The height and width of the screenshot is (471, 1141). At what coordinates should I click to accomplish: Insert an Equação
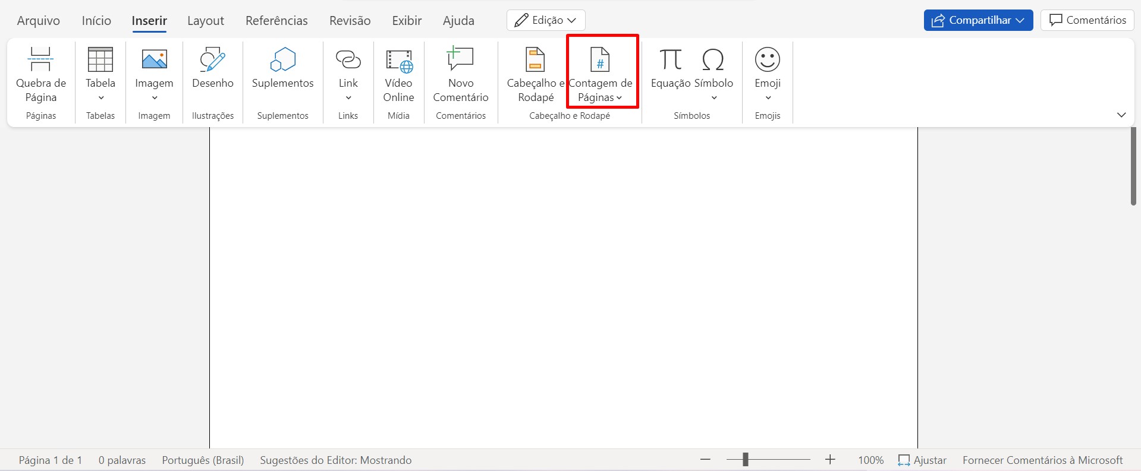670,68
